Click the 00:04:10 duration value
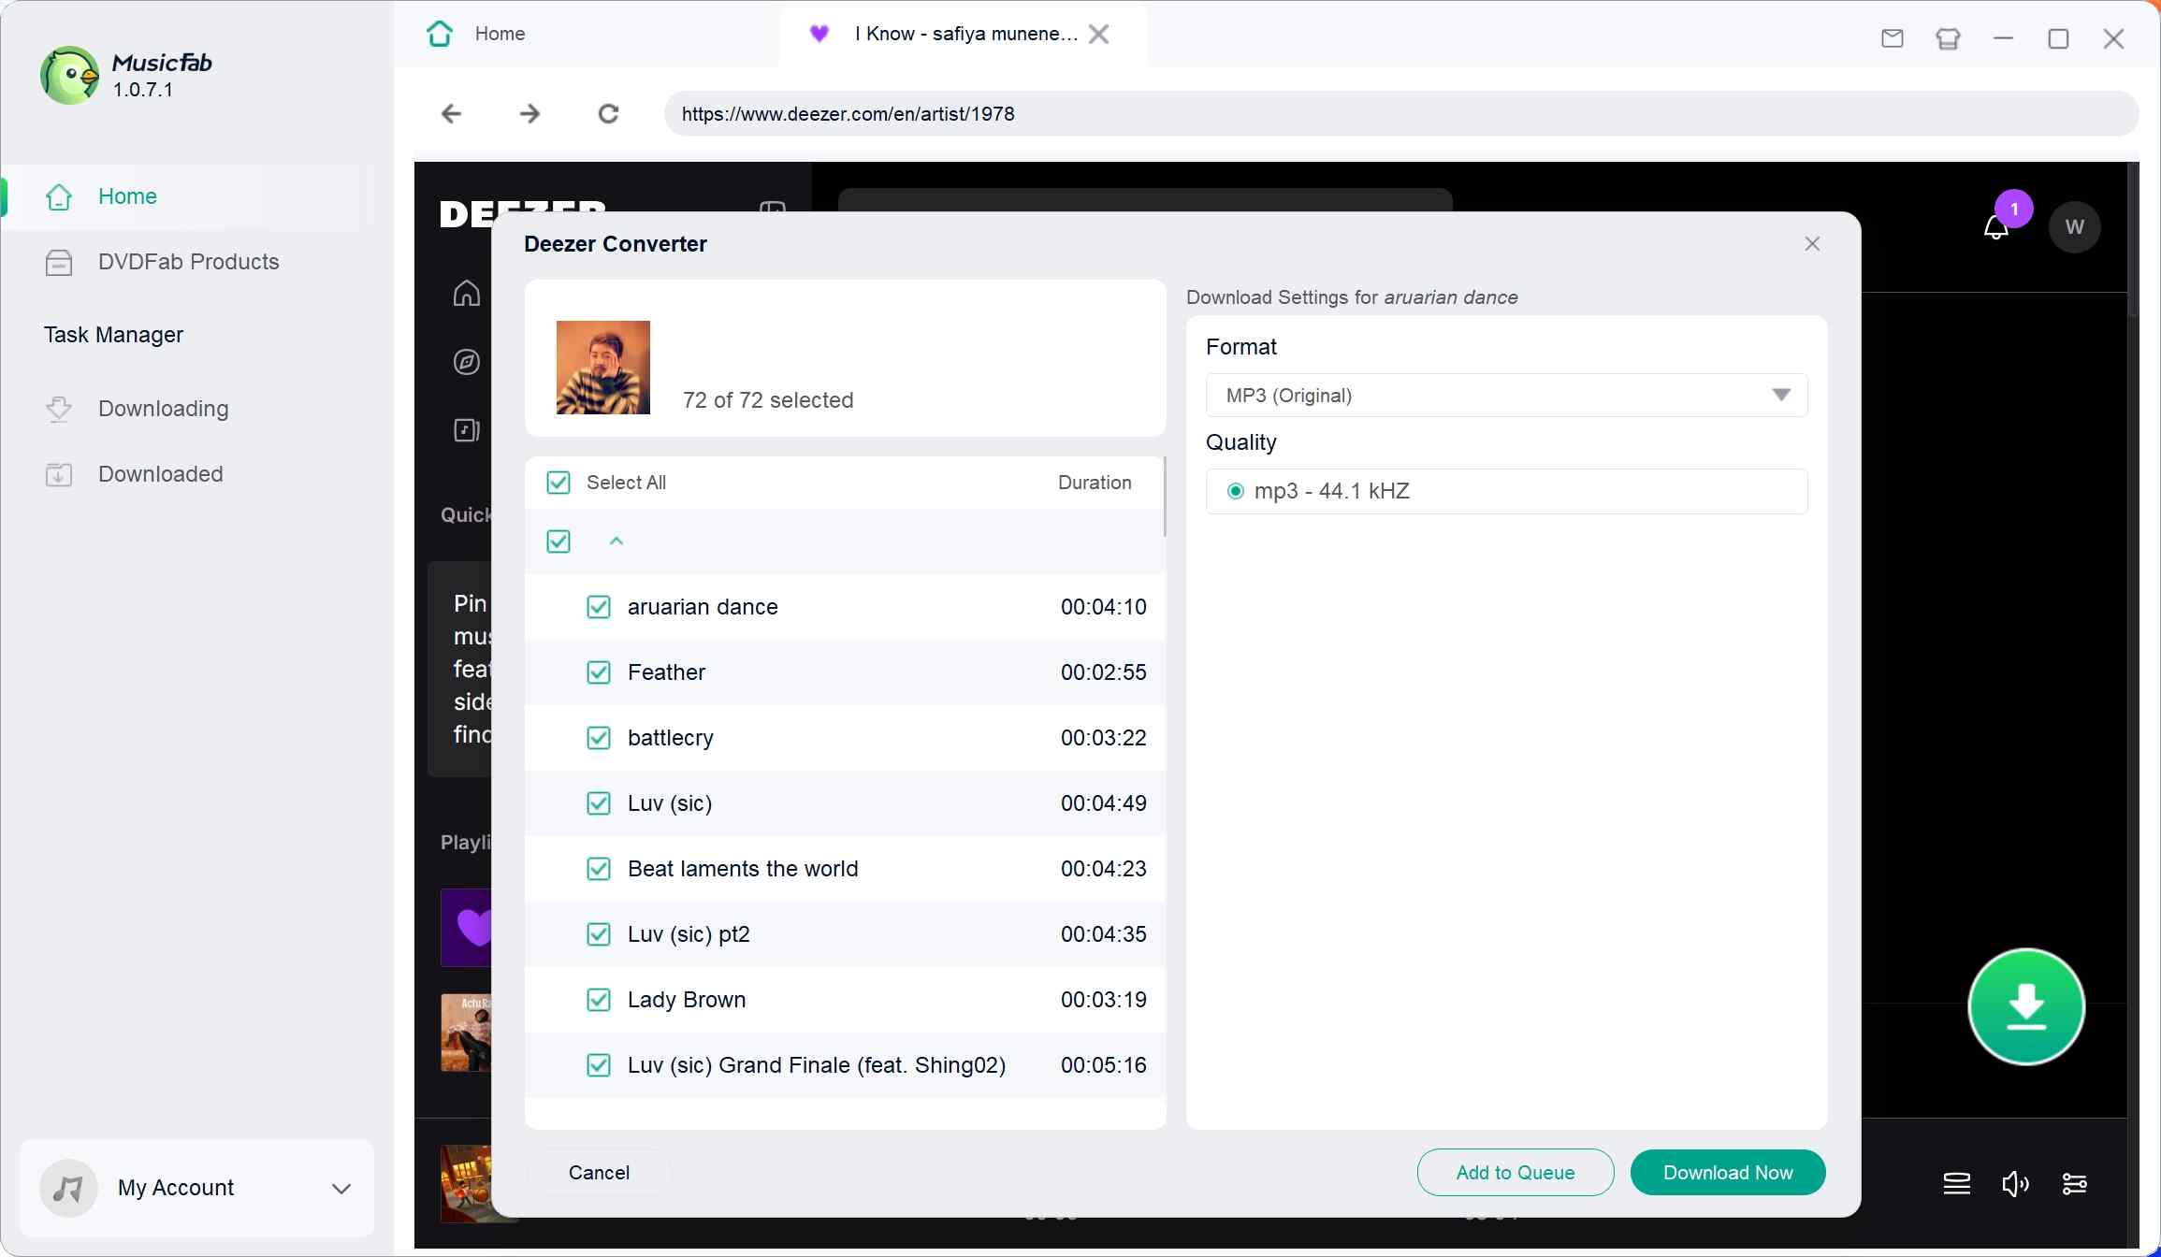The height and width of the screenshot is (1257, 2161). tap(1103, 607)
